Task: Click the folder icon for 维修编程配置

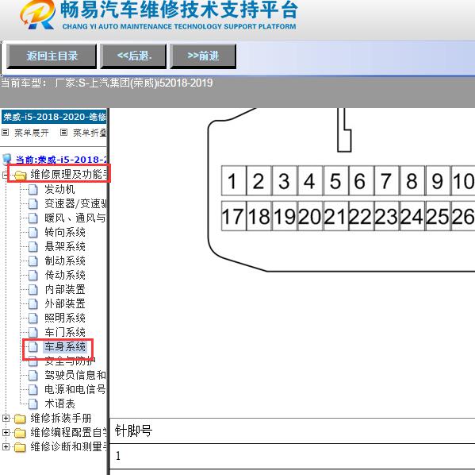Action: 20,433
